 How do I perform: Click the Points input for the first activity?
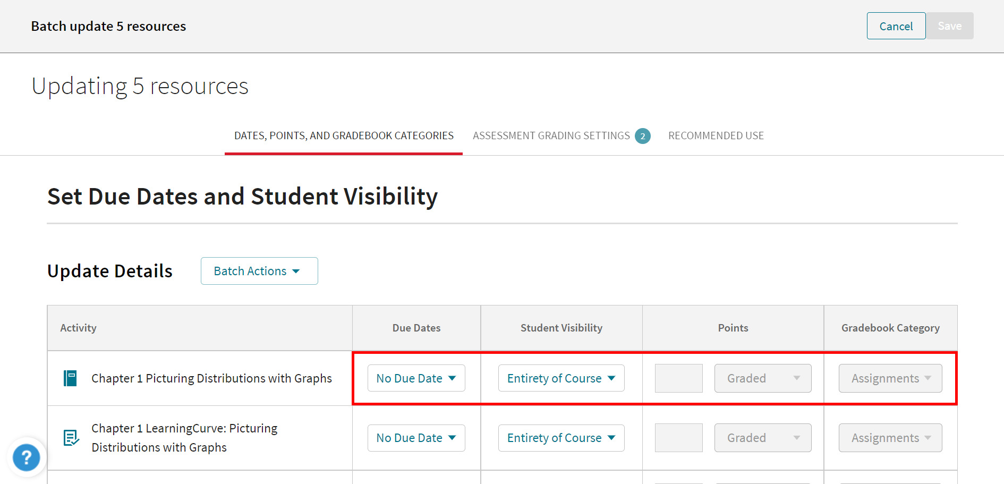[x=678, y=378]
